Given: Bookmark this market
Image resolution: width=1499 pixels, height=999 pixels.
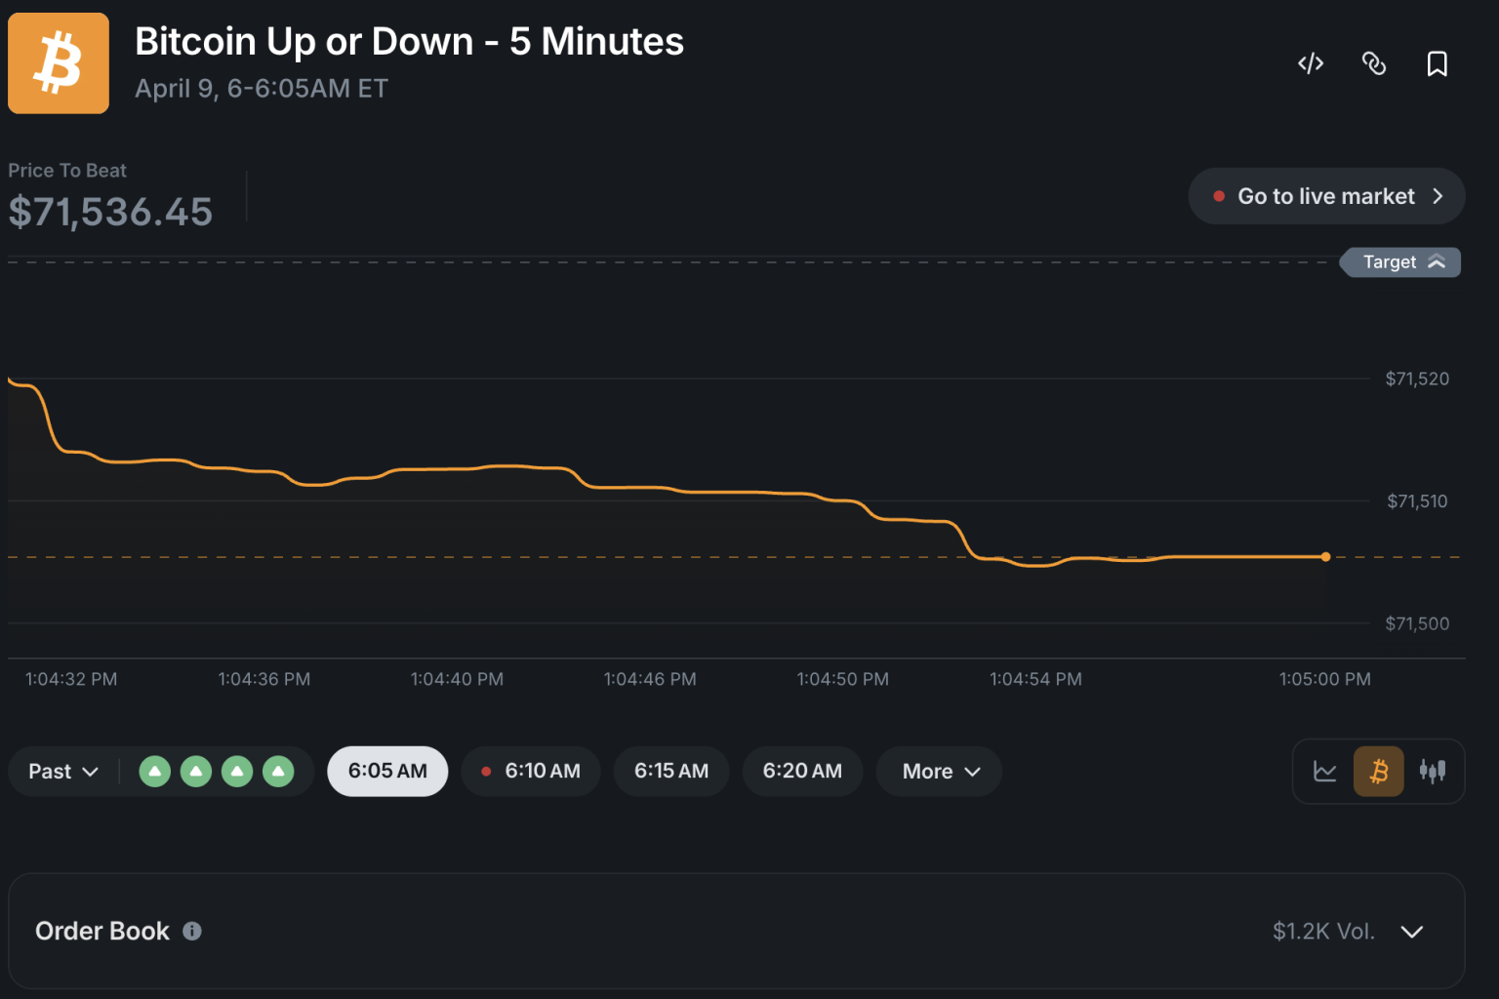Looking at the screenshot, I should pyautogui.click(x=1437, y=62).
